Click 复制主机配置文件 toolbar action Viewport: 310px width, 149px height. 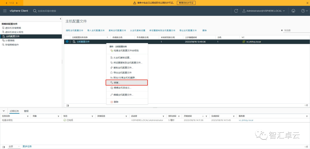coord(117,31)
